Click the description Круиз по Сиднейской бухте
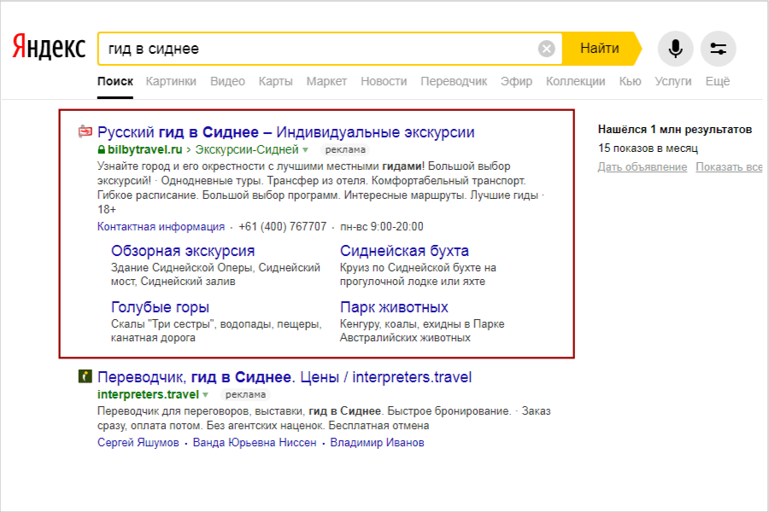Screen dimensions: 769x512 tap(418, 275)
